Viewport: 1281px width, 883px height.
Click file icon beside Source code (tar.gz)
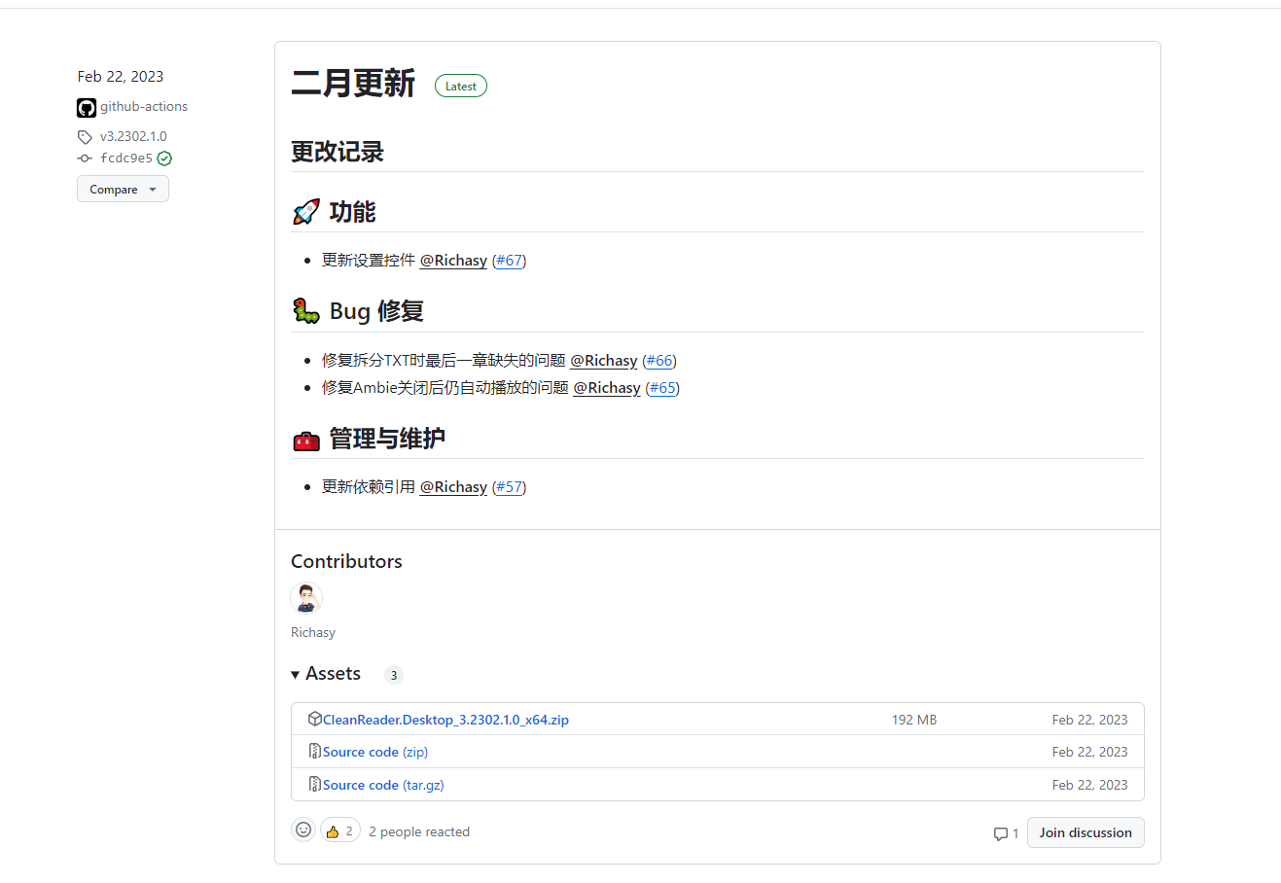[315, 784]
